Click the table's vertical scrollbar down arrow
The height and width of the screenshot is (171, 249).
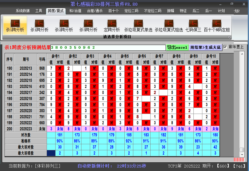242,155
